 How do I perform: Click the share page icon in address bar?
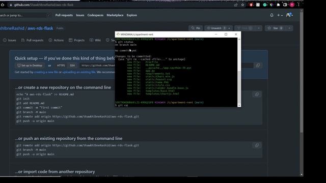point(236,5)
